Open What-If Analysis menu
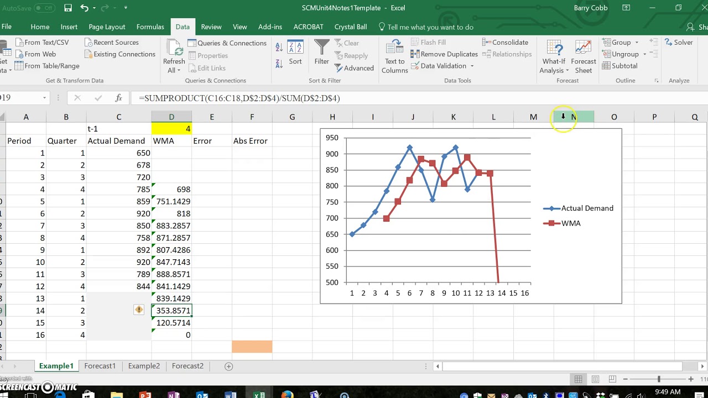This screenshot has width=708, height=398. (x=554, y=56)
